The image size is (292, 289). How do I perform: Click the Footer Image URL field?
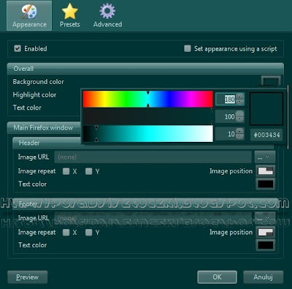pyautogui.click(x=153, y=218)
